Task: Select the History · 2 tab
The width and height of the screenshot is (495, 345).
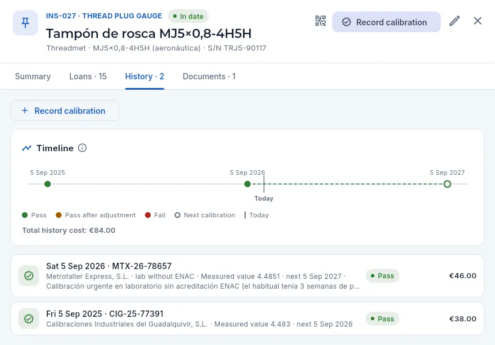Action: [x=144, y=76]
